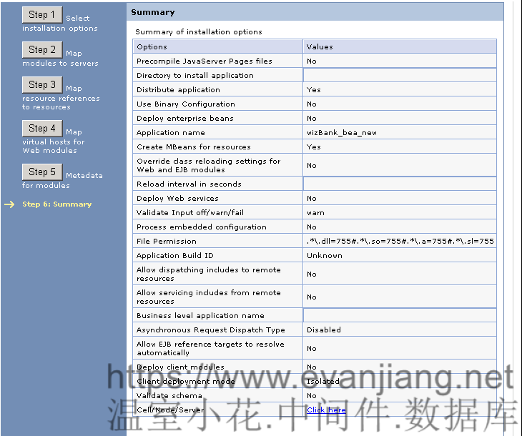Click the Values column header
This screenshot has width=522, height=436.
click(320, 47)
